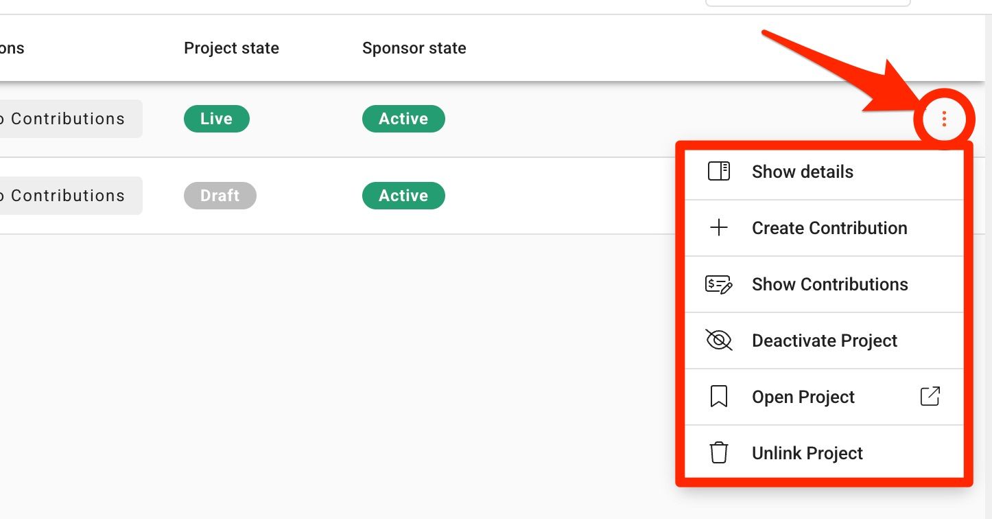
Task: Click the Project state column header
Action: (231, 48)
